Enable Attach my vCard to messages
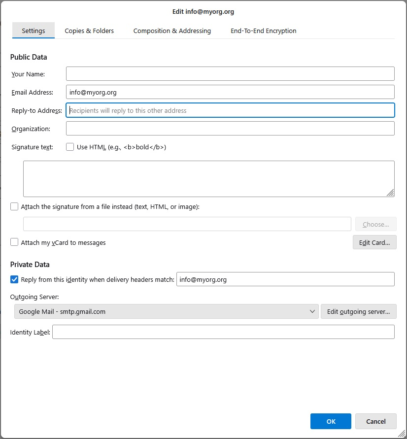Viewport: 407px width, 439px height. pos(14,242)
